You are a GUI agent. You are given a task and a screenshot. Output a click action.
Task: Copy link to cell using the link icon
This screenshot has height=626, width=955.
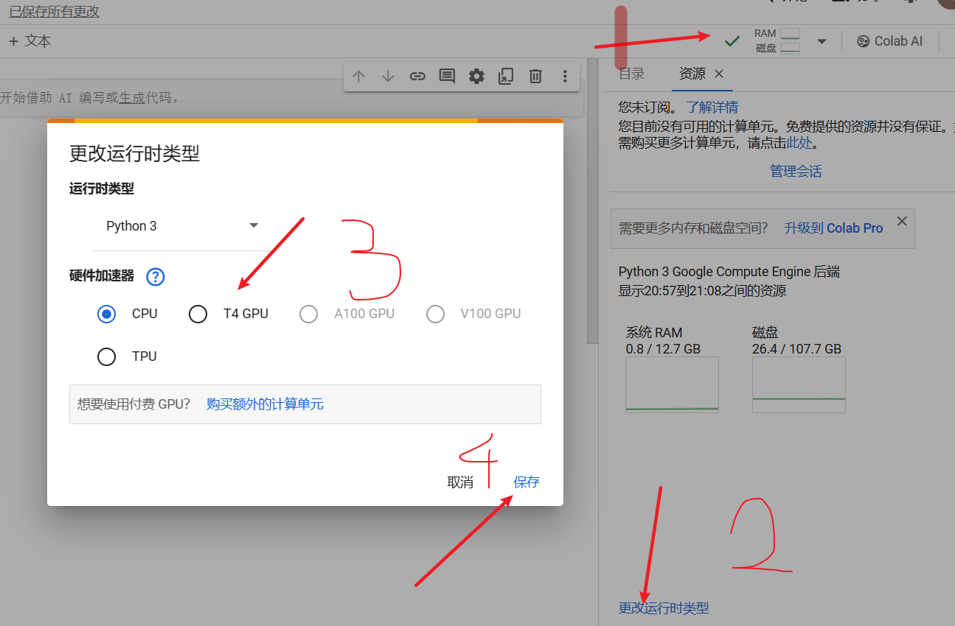point(417,76)
